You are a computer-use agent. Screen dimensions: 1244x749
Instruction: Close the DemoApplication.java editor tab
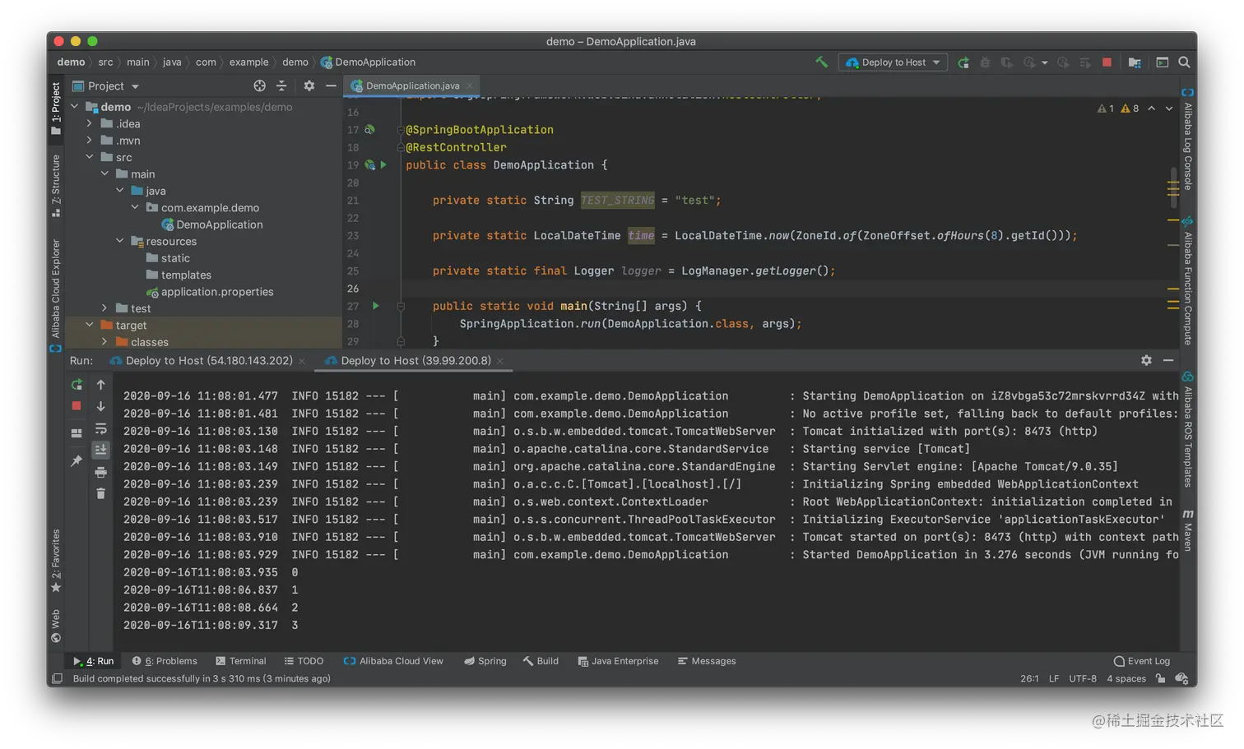(x=470, y=86)
